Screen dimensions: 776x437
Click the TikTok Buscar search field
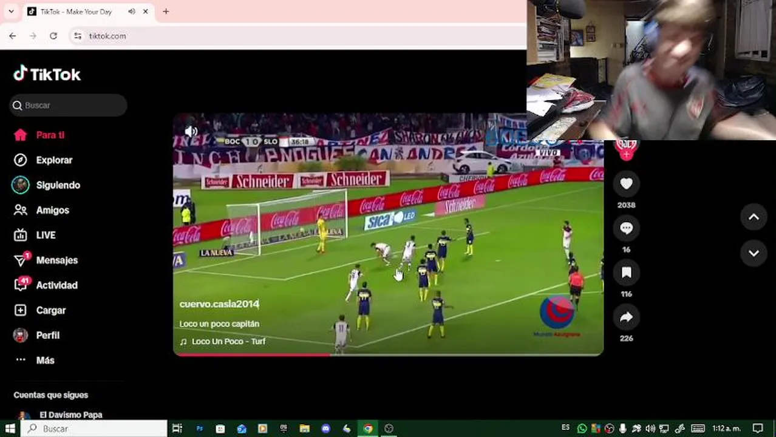[69, 105]
